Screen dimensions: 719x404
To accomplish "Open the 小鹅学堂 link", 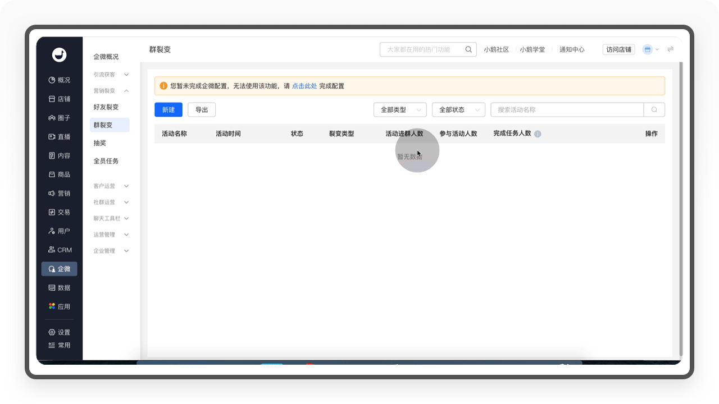I will (533, 50).
